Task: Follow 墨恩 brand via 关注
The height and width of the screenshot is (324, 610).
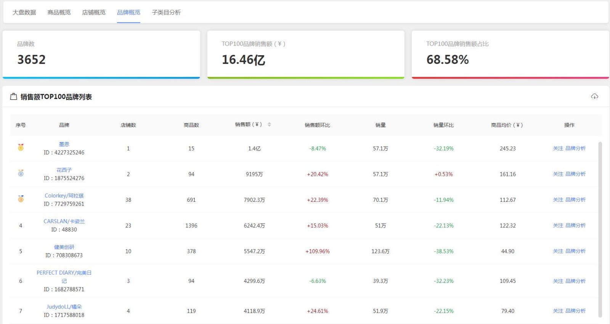Action: [x=558, y=148]
